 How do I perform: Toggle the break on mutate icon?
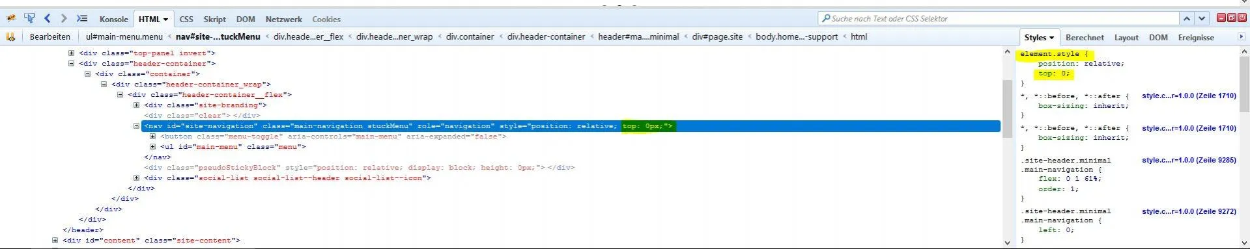tap(10, 36)
